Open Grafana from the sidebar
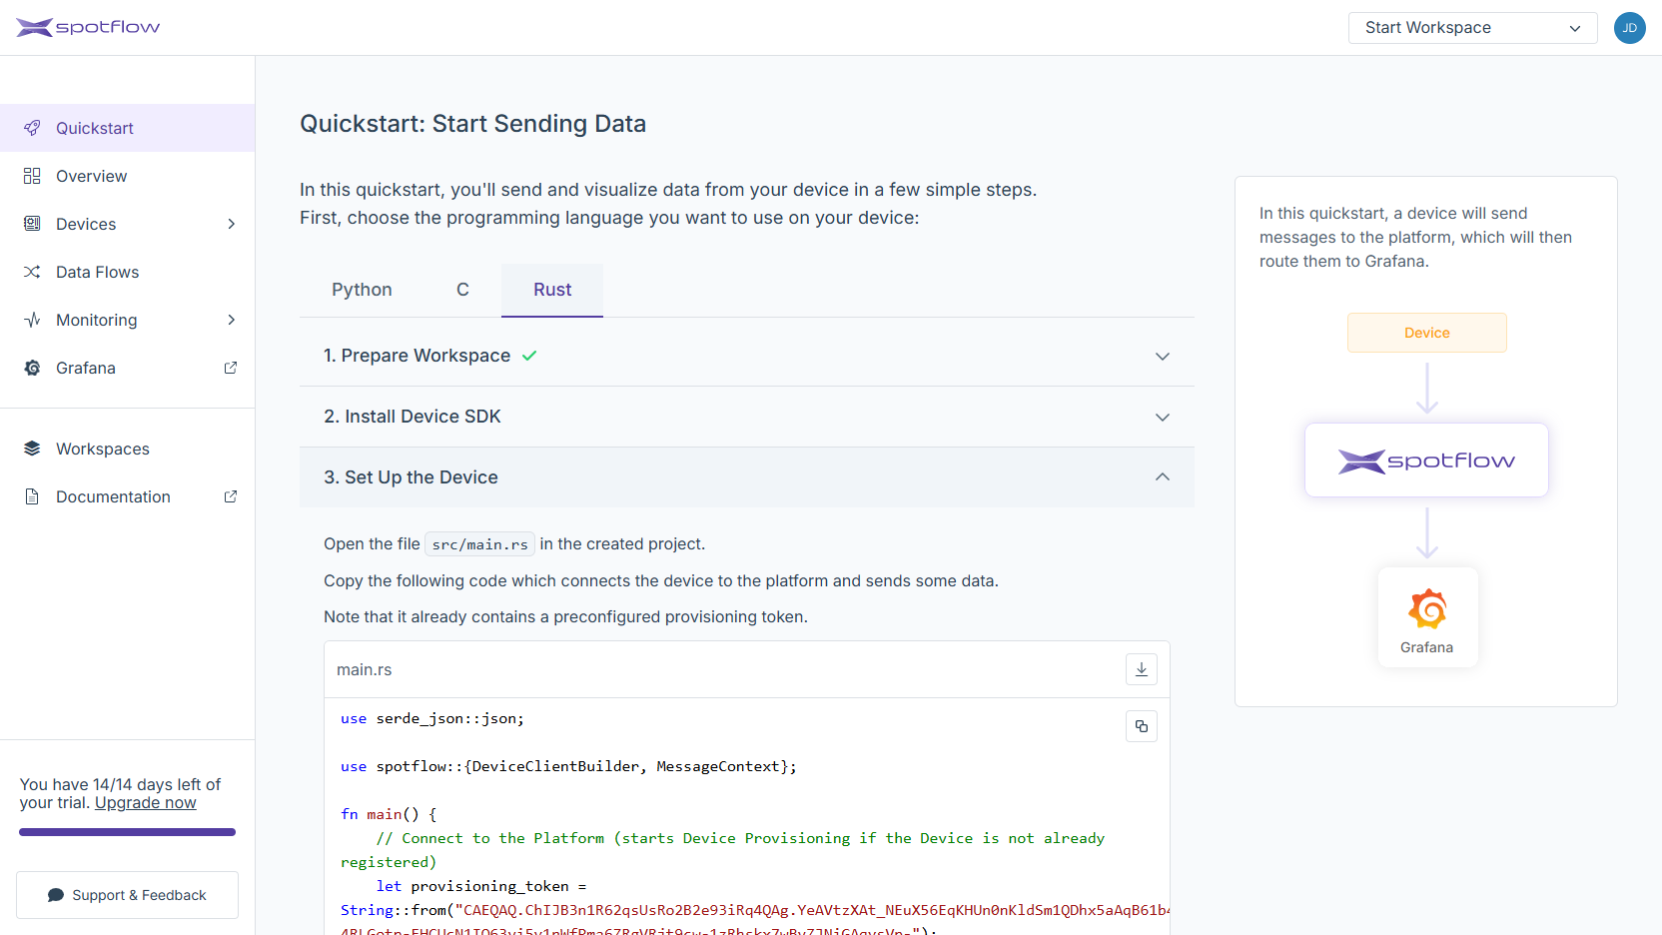Image resolution: width=1662 pixels, height=935 pixels. pos(128,368)
